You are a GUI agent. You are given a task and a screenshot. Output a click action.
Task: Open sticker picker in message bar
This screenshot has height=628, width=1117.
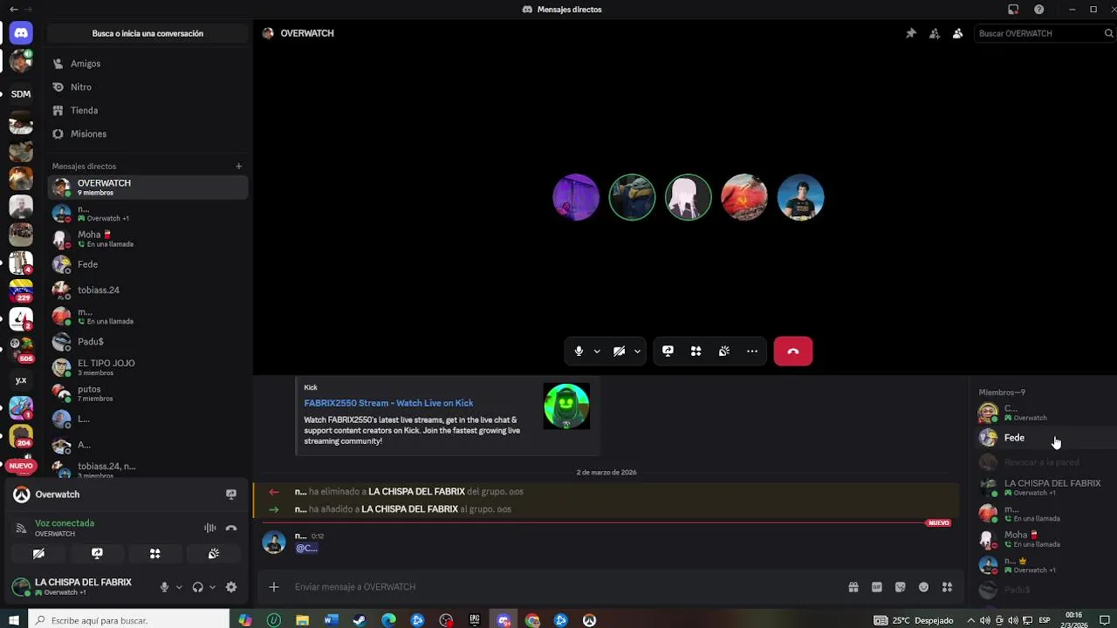[x=901, y=587]
